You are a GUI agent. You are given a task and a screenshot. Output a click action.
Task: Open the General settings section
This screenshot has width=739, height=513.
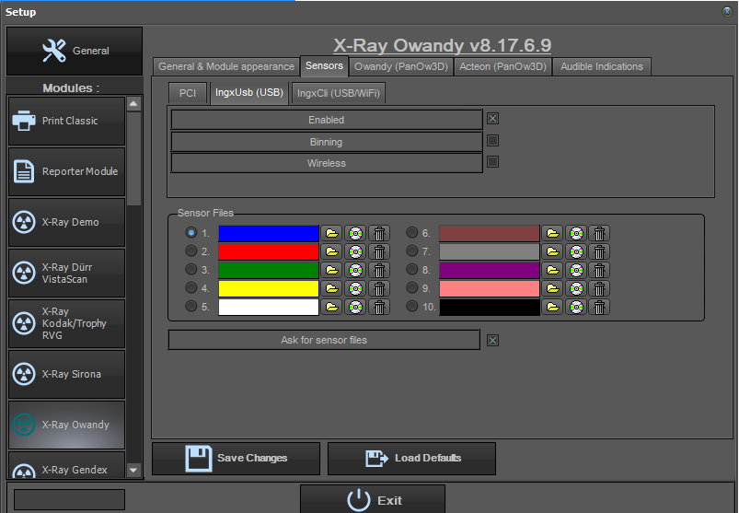tap(75, 51)
